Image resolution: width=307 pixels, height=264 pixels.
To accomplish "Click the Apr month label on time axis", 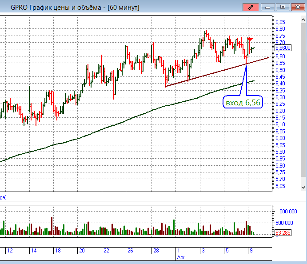I will (x=180, y=257).
